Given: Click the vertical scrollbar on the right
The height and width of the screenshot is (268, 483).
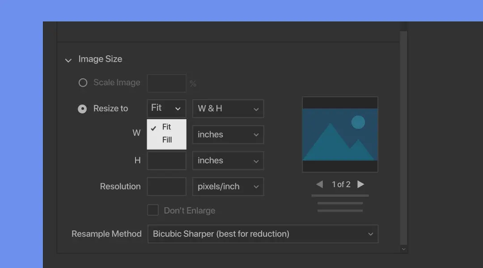Looking at the screenshot, I should click(x=404, y=134).
